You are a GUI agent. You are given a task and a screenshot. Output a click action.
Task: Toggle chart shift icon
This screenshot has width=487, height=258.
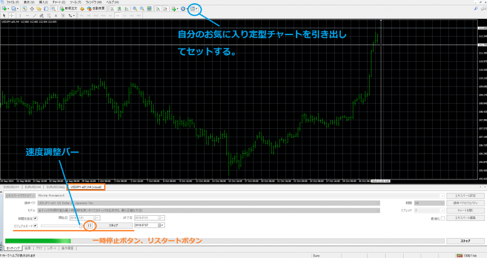point(165,9)
